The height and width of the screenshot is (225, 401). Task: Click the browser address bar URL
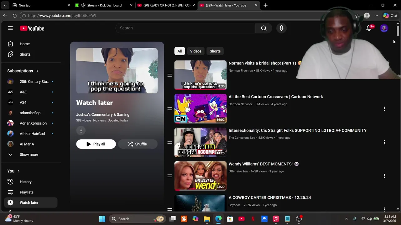tap(62, 16)
